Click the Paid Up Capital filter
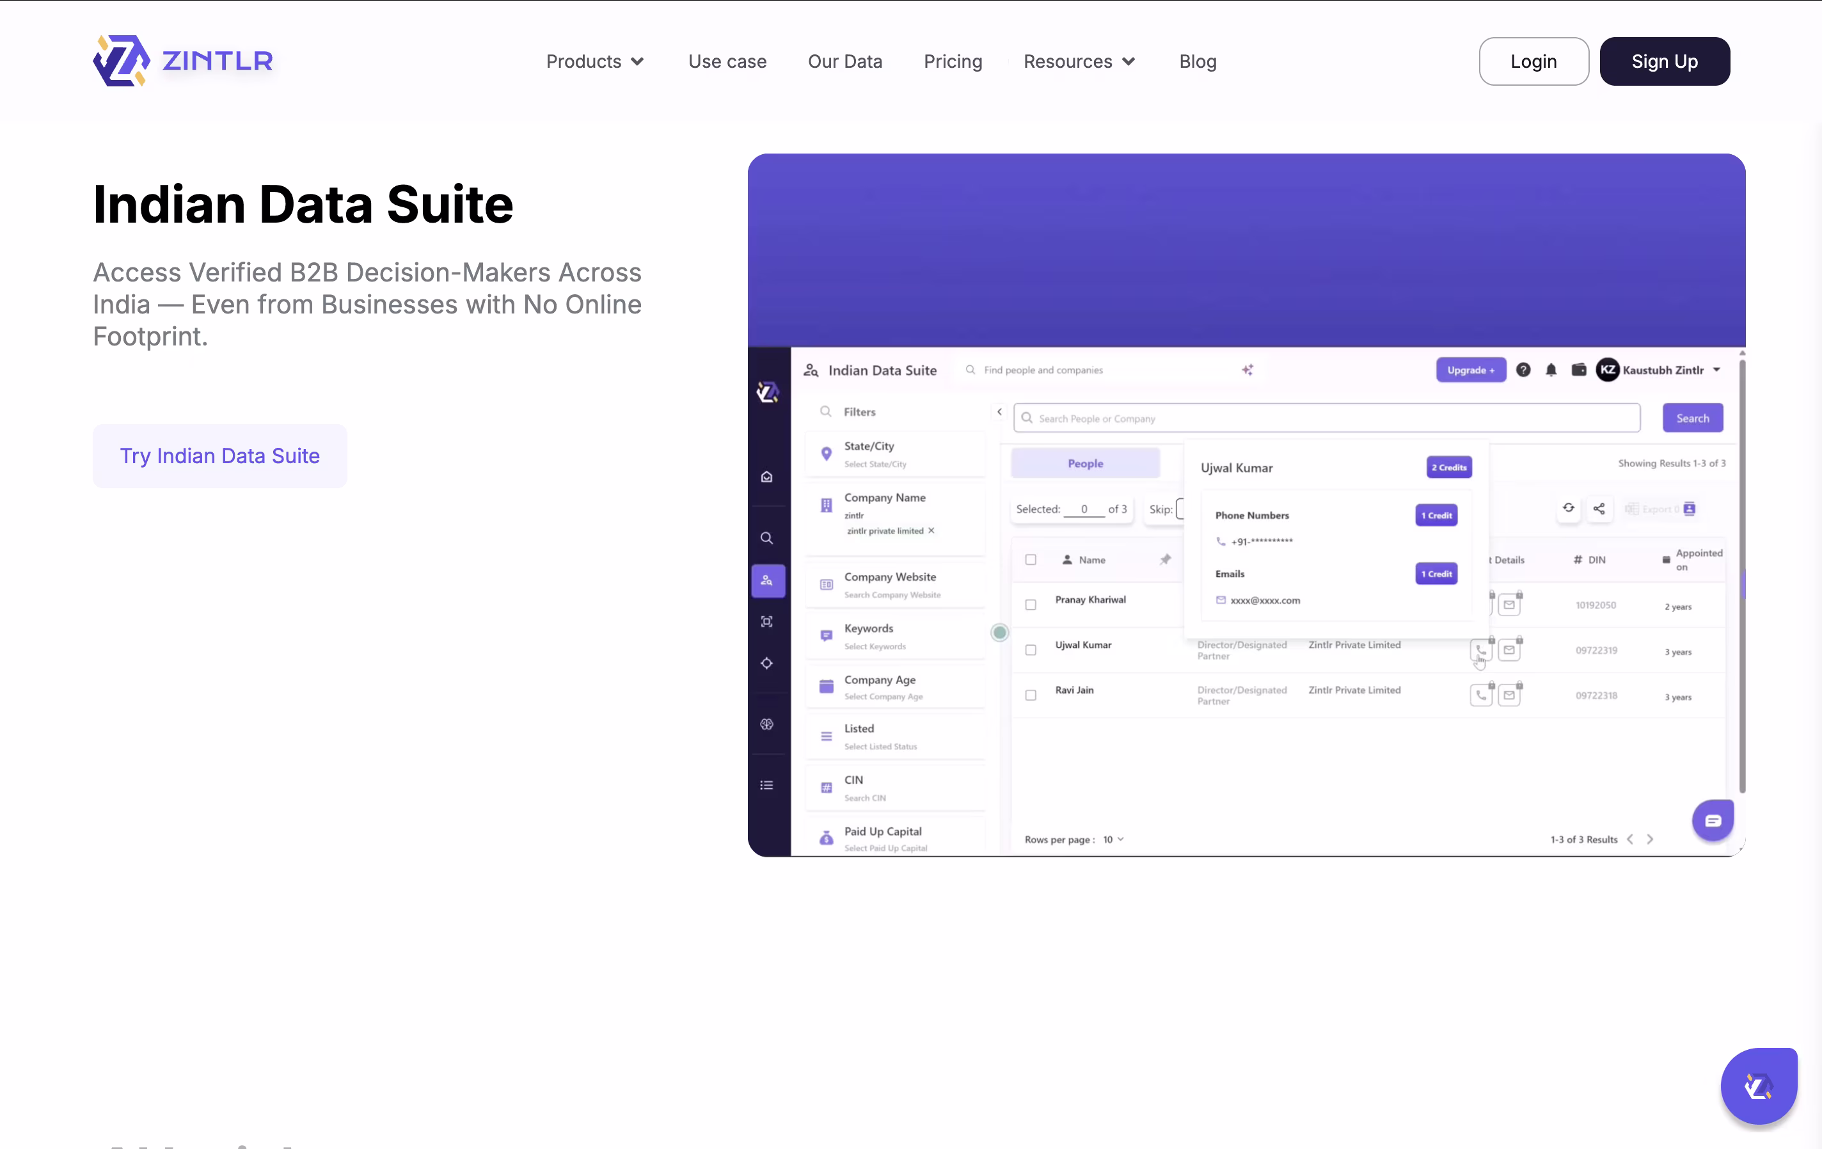Image resolution: width=1822 pixels, height=1149 pixels. click(x=896, y=838)
